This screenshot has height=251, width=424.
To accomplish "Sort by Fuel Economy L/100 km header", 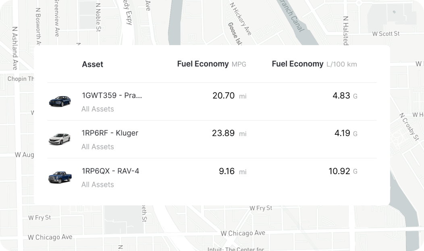I will pos(314,64).
